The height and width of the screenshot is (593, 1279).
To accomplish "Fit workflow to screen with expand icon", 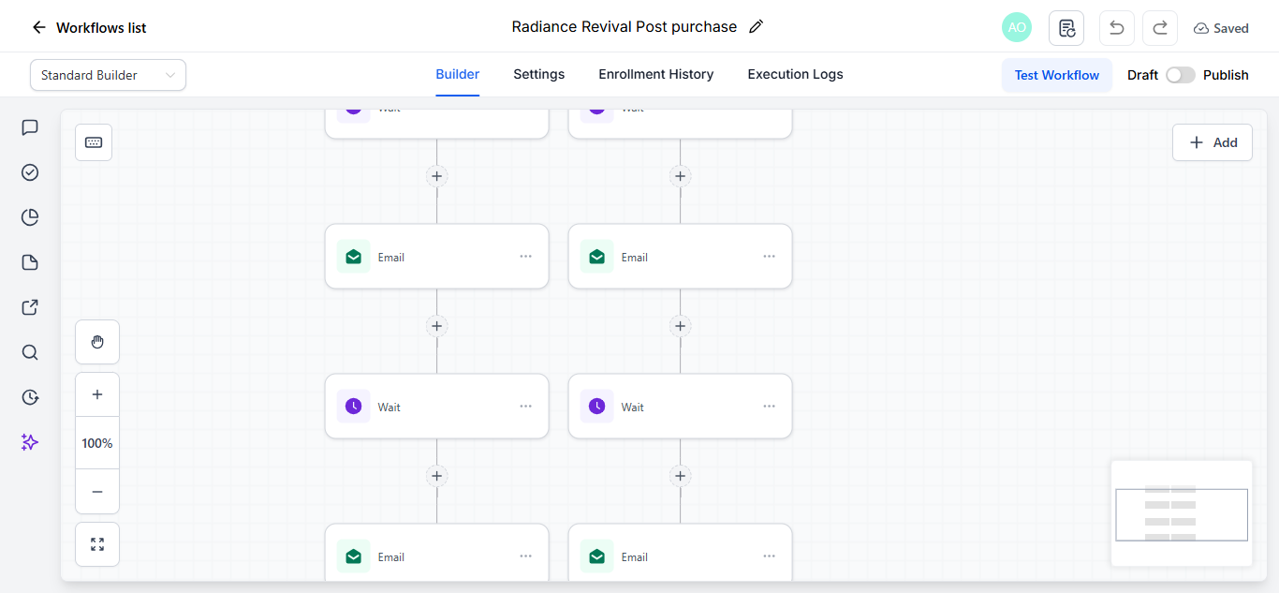I will 97,544.
